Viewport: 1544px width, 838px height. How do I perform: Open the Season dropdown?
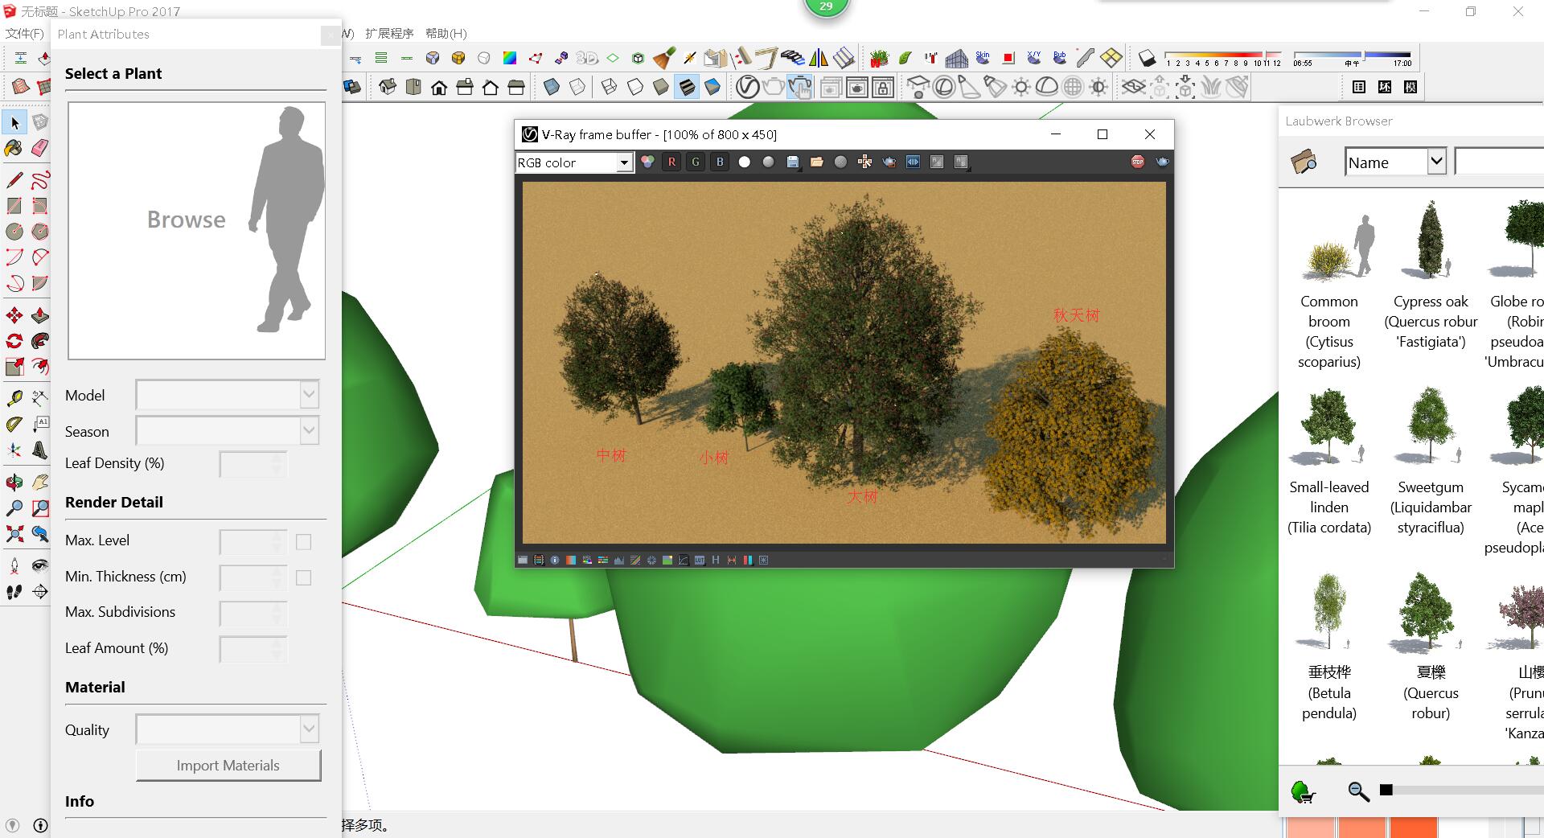[228, 431]
